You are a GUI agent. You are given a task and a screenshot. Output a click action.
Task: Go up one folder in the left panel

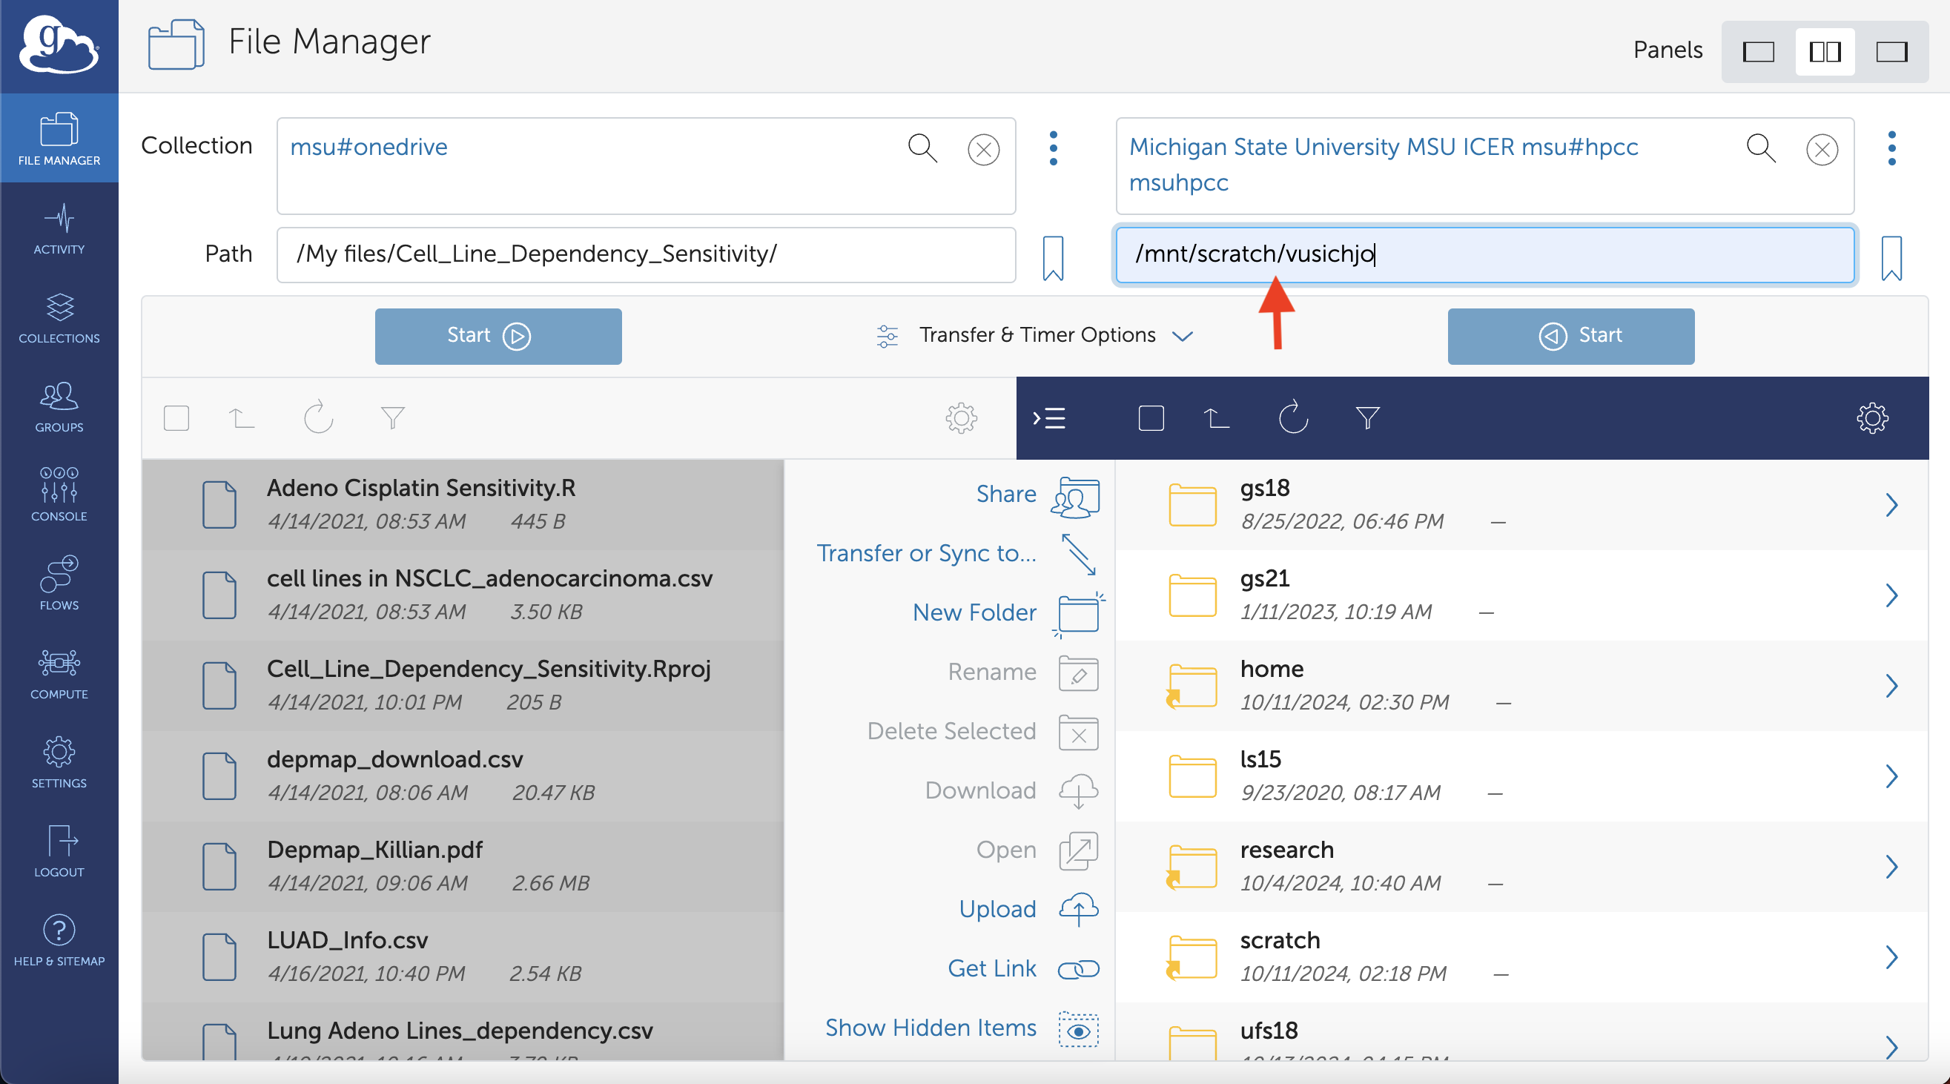coord(242,418)
